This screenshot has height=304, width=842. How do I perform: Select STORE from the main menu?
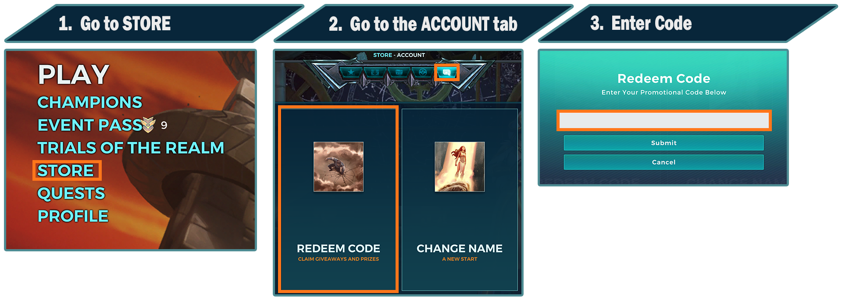pos(66,170)
